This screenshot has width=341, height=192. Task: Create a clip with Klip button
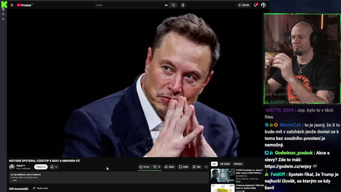pyautogui.click(x=197, y=167)
